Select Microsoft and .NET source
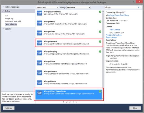The image size is (144, 113). coord(13,21)
